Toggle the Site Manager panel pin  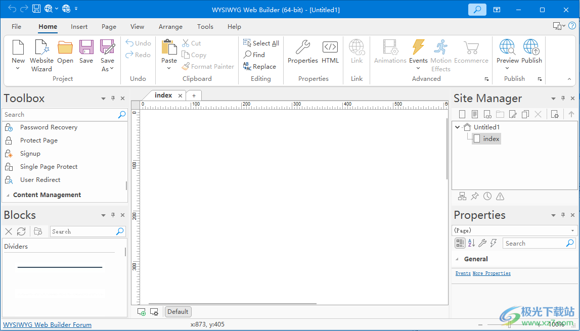tap(563, 98)
